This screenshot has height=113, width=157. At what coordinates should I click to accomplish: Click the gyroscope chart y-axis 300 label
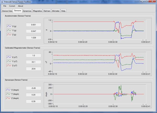50,85
